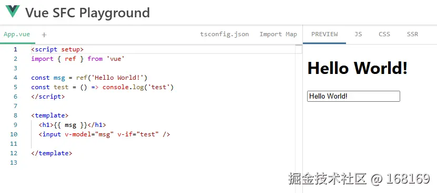
Task: Open the tsconfig.json tab
Action: tap(225, 34)
